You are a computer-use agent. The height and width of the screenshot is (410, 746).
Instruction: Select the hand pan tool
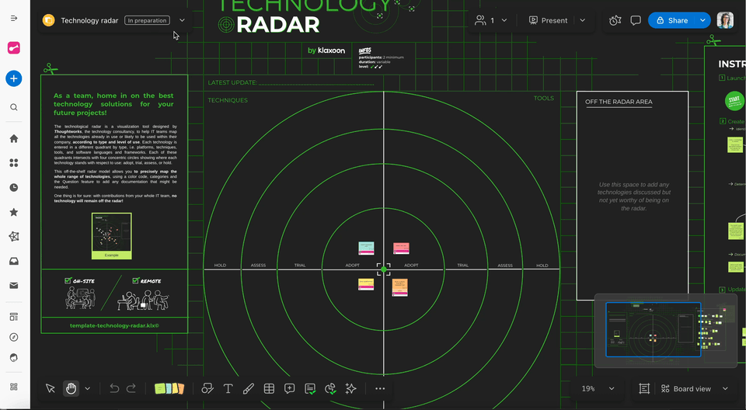pyautogui.click(x=71, y=388)
